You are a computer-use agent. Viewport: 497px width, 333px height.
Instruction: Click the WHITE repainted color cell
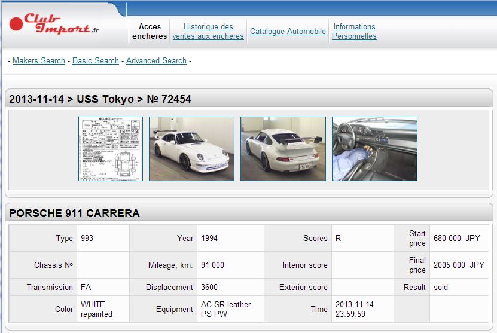pyautogui.click(x=96, y=309)
